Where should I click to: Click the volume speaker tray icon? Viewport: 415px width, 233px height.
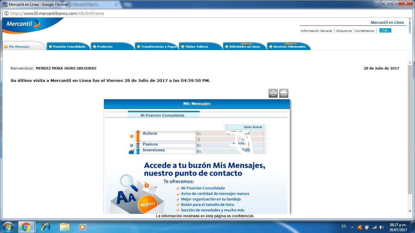382,227
